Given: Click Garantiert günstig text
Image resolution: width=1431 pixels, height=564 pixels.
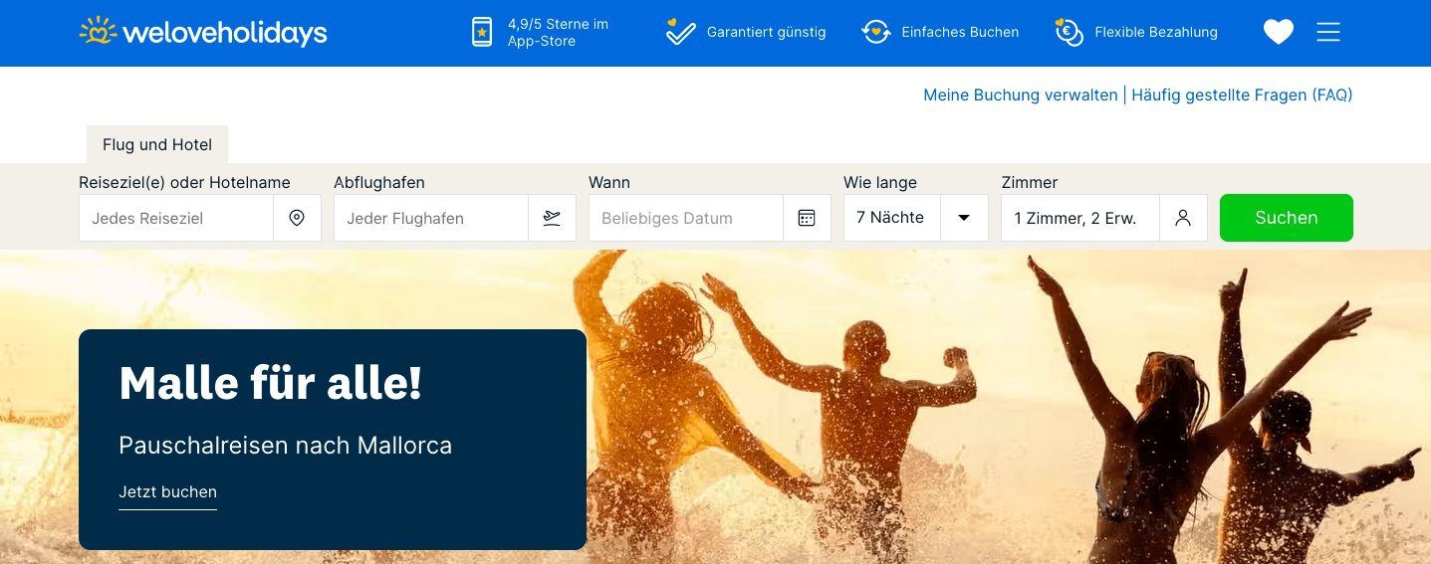Looking at the screenshot, I should pos(766,32).
